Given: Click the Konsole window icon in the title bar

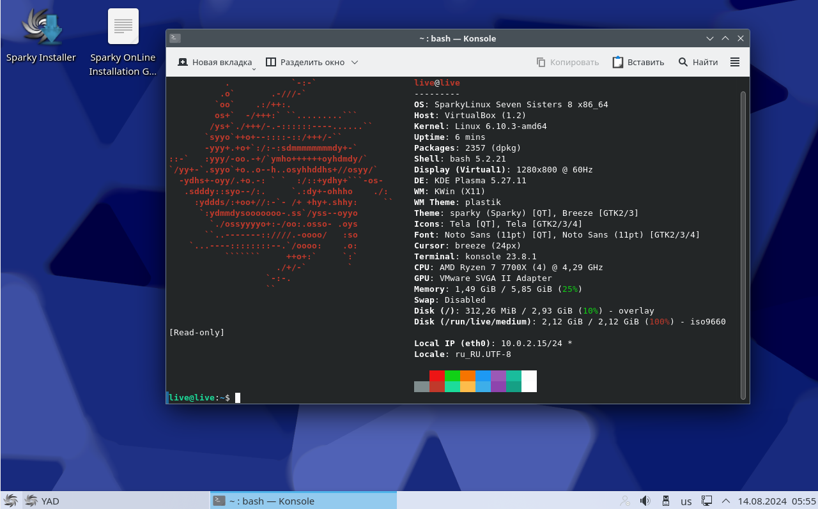Looking at the screenshot, I should pyautogui.click(x=175, y=38).
